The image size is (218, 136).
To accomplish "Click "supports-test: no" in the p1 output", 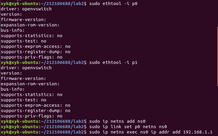I will tap(24, 100).
